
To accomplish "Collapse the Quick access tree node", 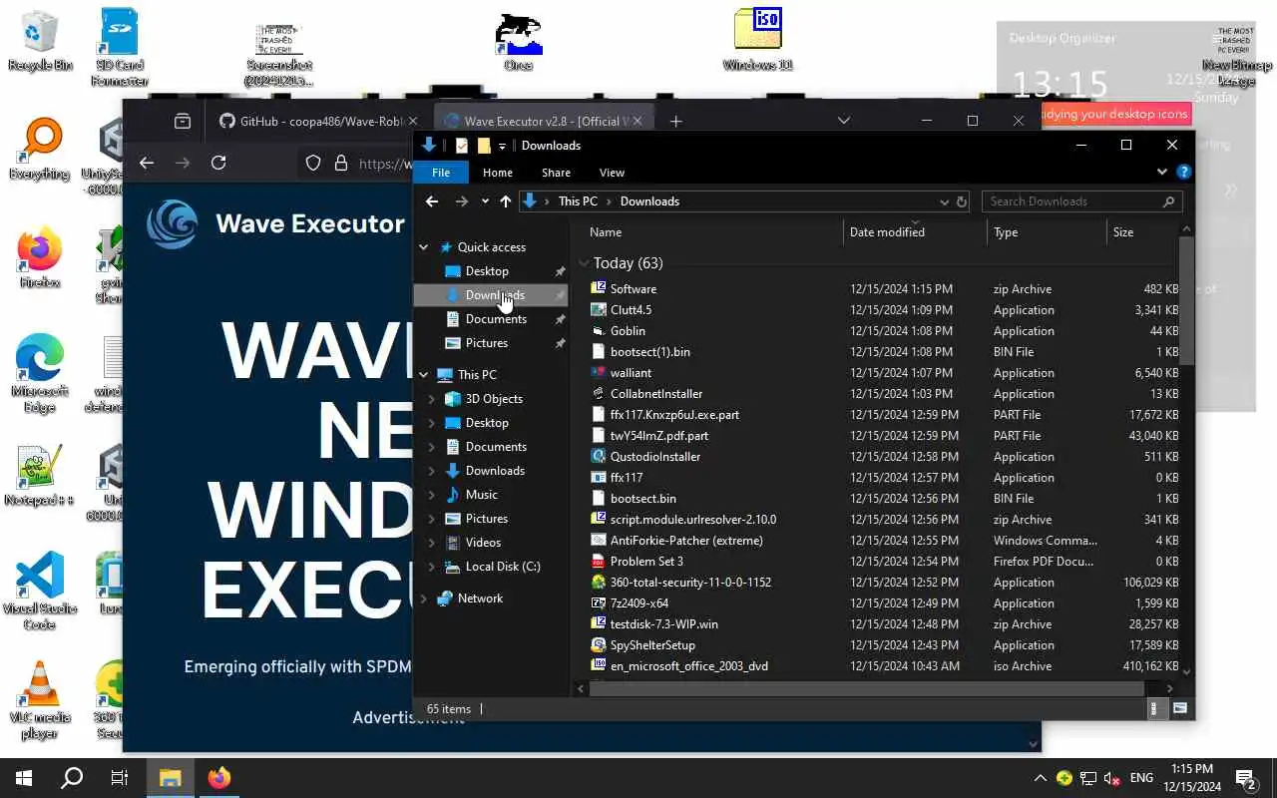I will (x=424, y=247).
